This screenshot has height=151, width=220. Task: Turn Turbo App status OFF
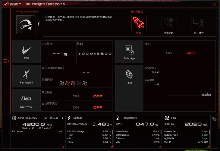(191, 53)
